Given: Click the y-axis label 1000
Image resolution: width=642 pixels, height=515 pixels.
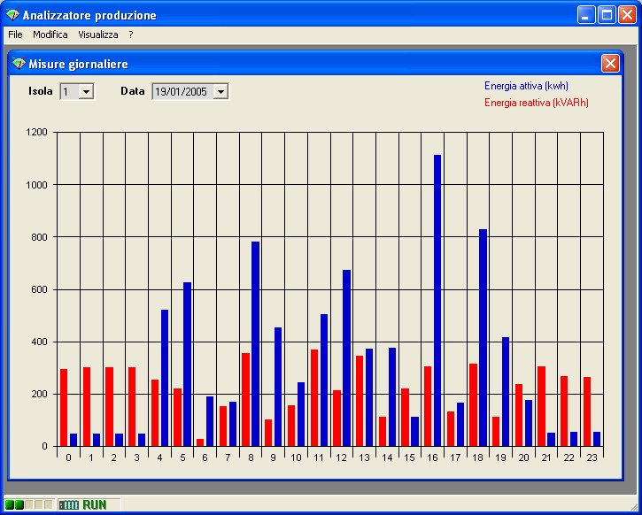Looking at the screenshot, I should pos(37,184).
